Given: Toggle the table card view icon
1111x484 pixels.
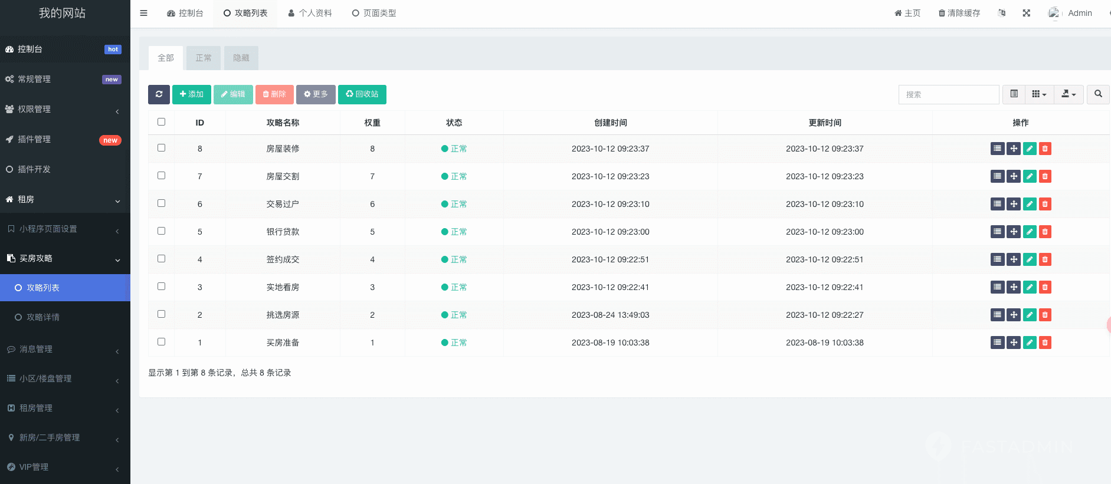Looking at the screenshot, I should click(x=1014, y=94).
